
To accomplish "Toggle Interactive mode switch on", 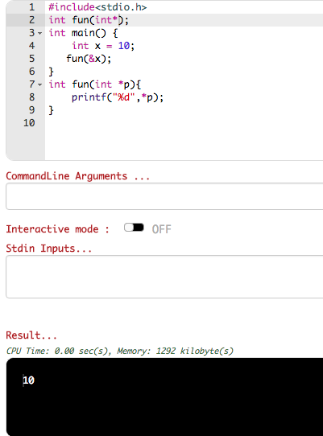I will tap(134, 228).
